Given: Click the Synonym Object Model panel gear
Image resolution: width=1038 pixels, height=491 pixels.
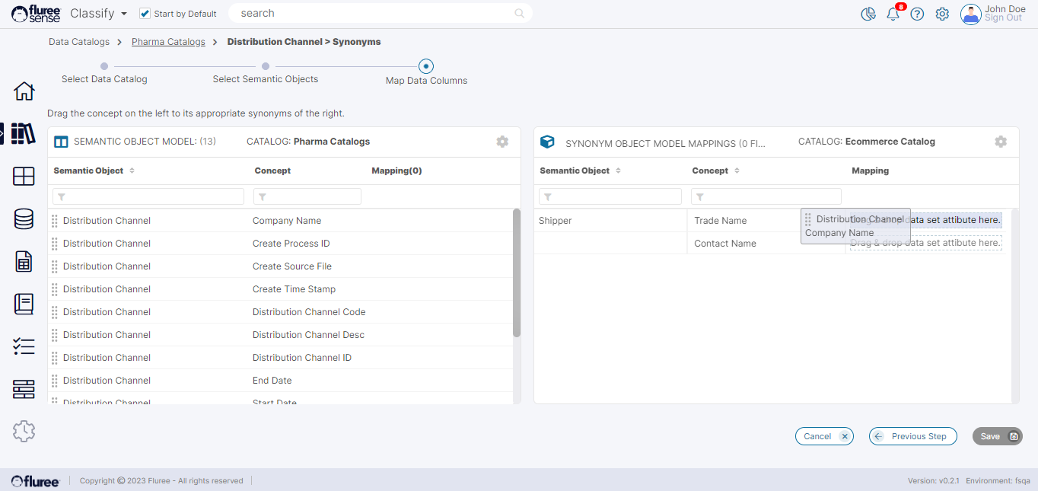Looking at the screenshot, I should (1001, 142).
